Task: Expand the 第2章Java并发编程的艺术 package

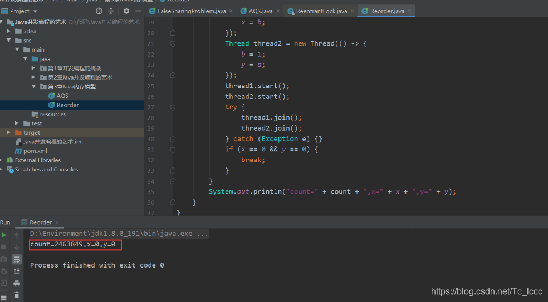Action: coord(33,77)
